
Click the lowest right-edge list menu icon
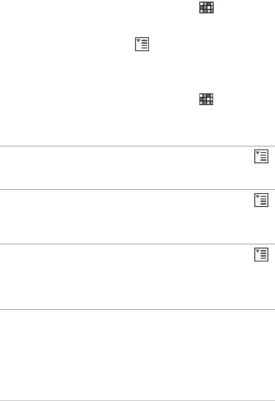coord(262,255)
